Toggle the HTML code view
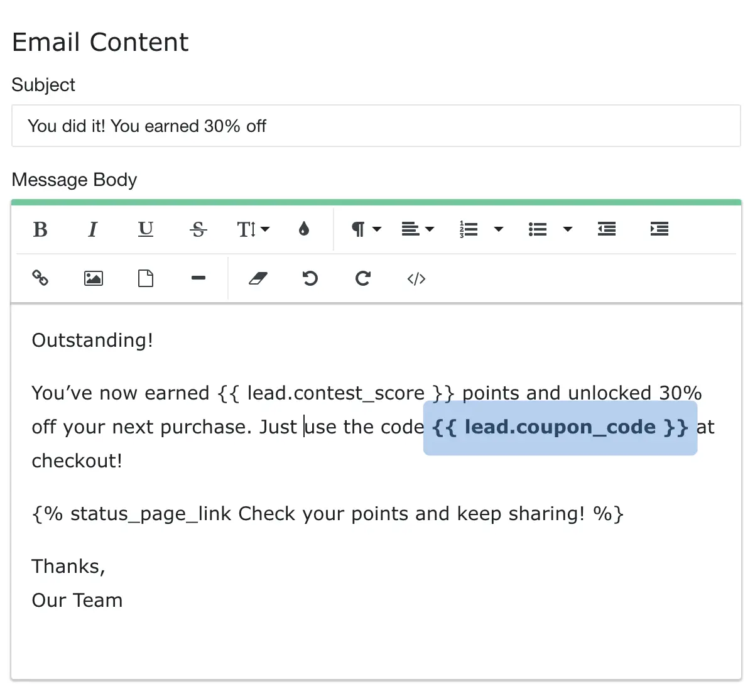 (416, 278)
